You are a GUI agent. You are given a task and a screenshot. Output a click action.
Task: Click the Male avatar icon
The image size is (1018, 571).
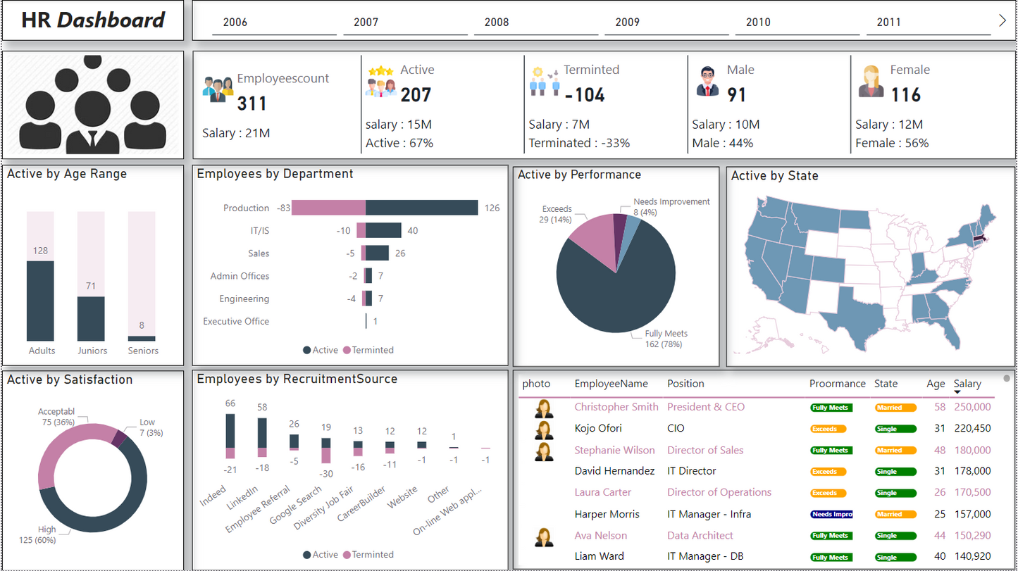(707, 81)
